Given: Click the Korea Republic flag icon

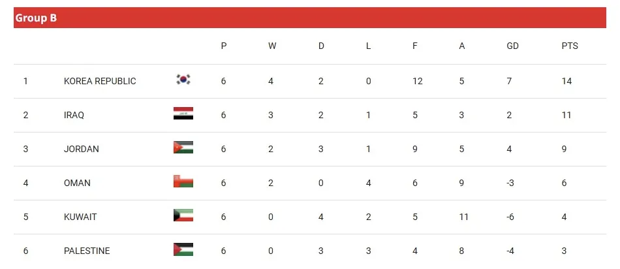Looking at the screenshot, I should tap(183, 80).
